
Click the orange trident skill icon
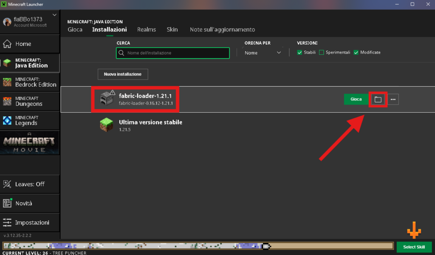tap(414, 230)
